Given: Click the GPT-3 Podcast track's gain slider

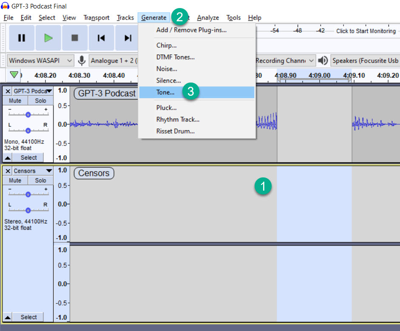Looking at the screenshot, I should point(28,114).
